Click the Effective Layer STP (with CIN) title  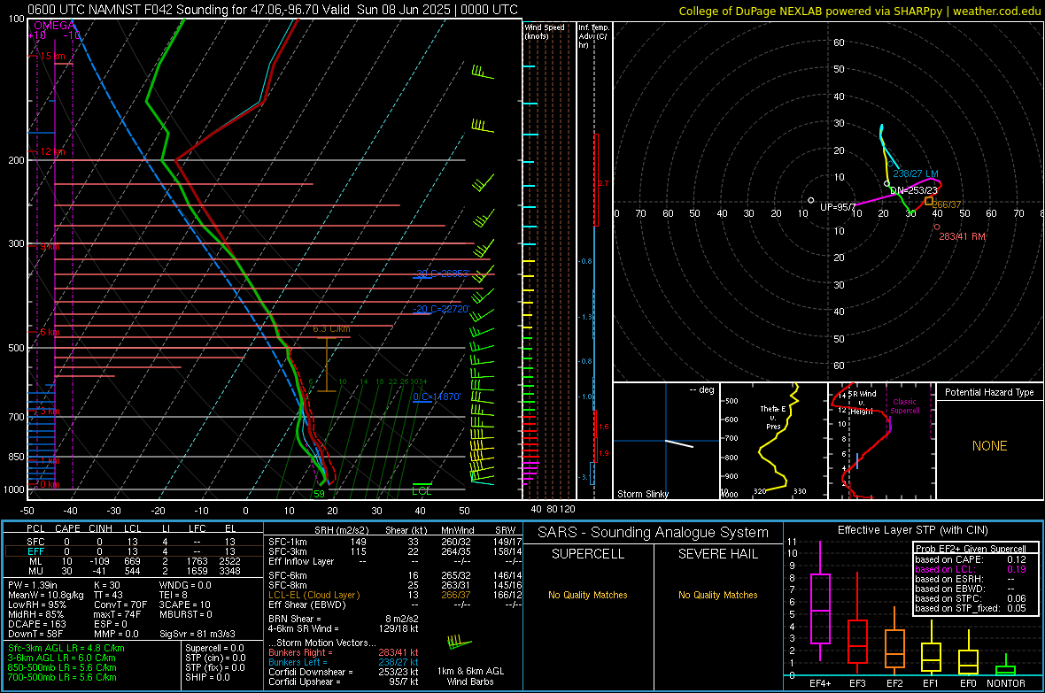(x=912, y=530)
